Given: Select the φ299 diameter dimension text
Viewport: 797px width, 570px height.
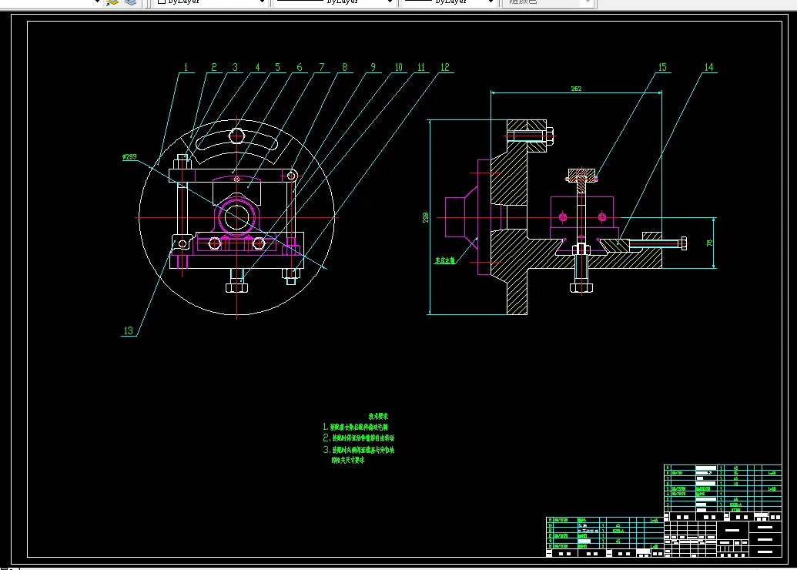Looking at the screenshot, I should [129, 156].
